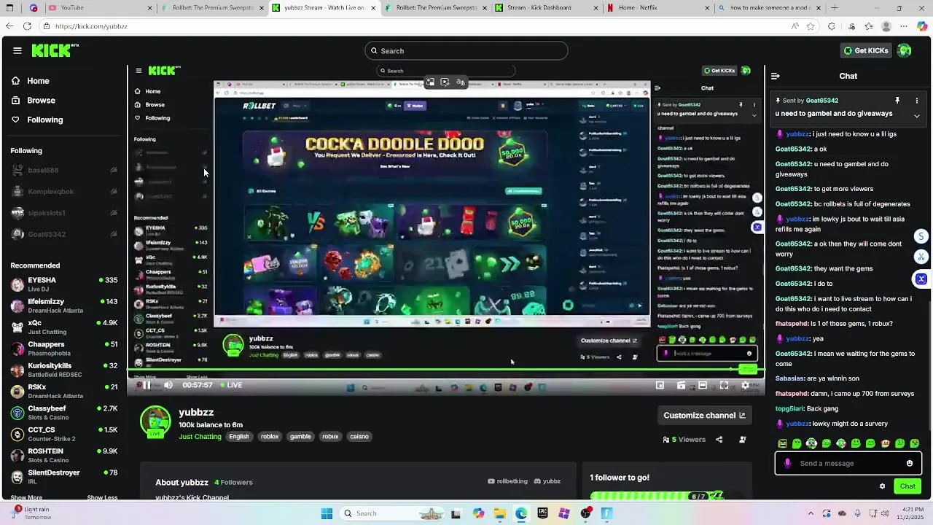Add page to favorites star
The width and height of the screenshot is (933, 525).
(x=812, y=26)
